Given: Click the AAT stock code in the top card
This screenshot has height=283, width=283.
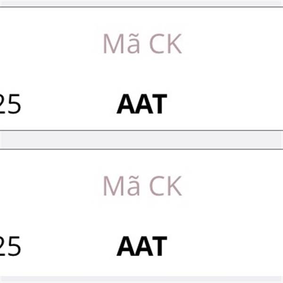Looking at the screenshot, I should click(x=141, y=105).
